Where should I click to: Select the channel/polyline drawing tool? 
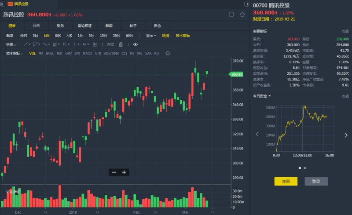35,44
